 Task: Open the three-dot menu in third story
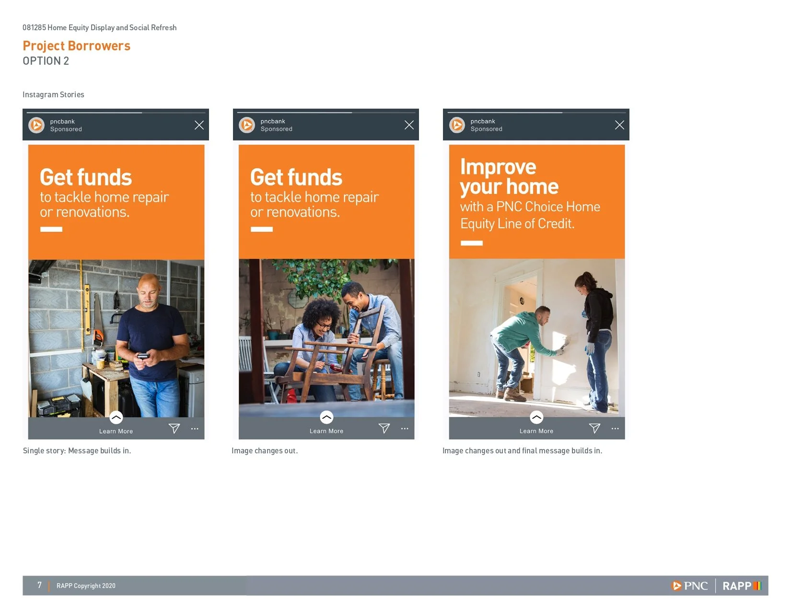pos(615,429)
